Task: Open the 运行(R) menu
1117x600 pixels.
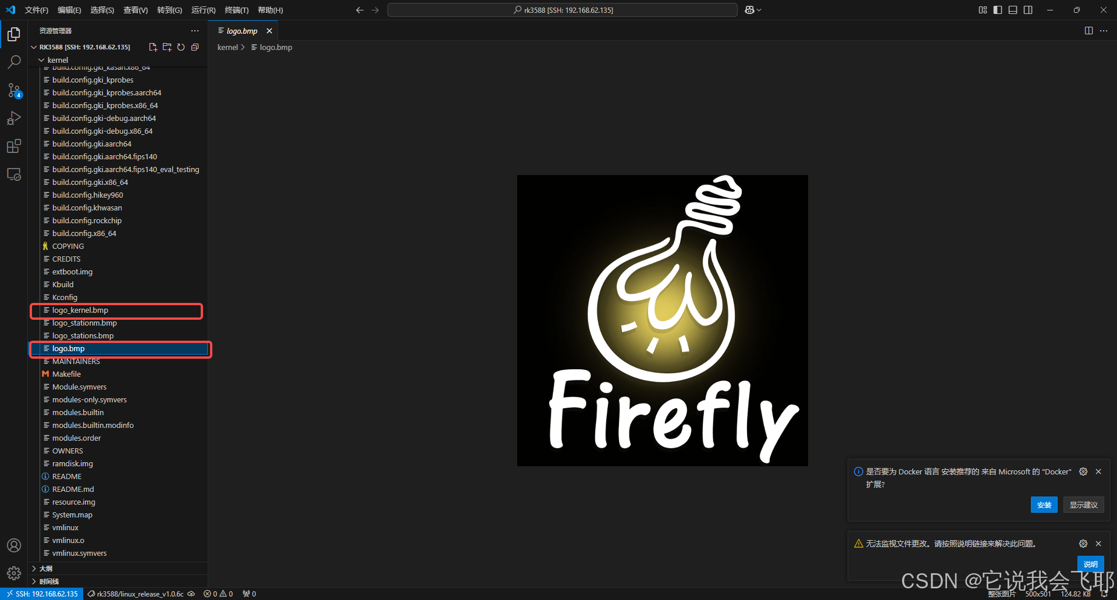Action: [204, 10]
